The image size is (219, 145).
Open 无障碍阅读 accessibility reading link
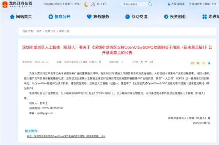click(178, 4)
